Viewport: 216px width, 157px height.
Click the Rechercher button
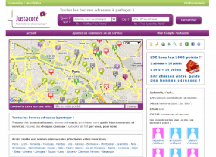[x=189, y=20]
